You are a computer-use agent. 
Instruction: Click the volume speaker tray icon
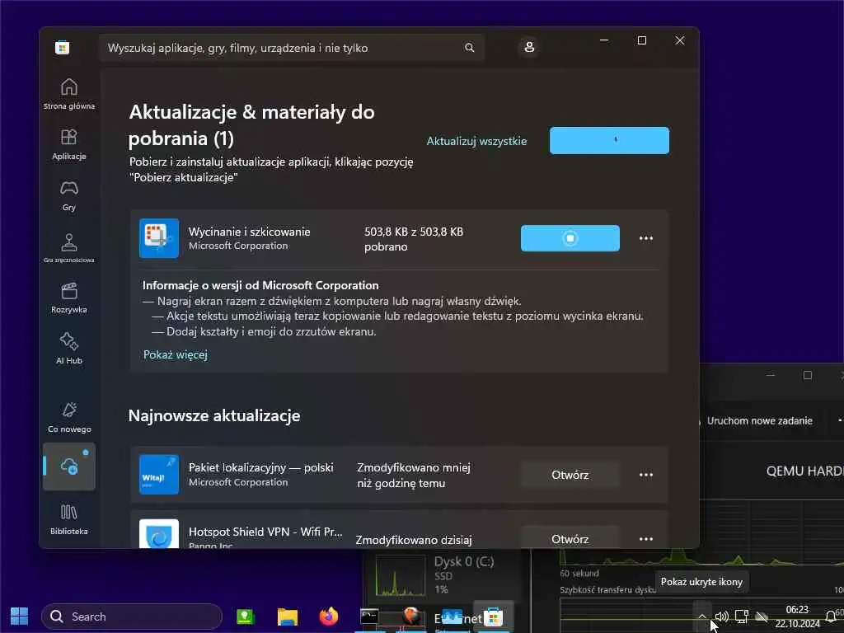(x=721, y=617)
